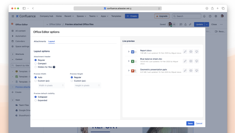Click the Save button
235x133 pixels.
coord(190,123)
